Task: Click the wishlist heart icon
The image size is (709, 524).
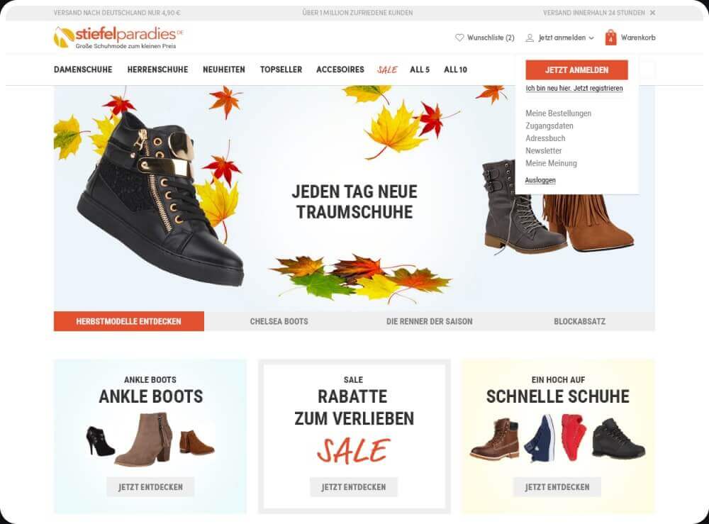Action: (x=459, y=38)
